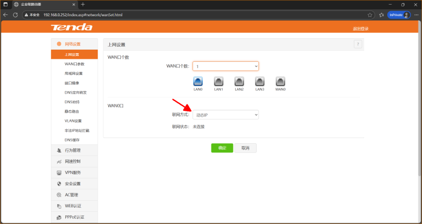Add this page to favorites with the star
The width and height of the screenshot is (422, 224).
(370, 15)
